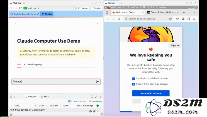Open Firefox recent browsing view icon

coord(107,12)
